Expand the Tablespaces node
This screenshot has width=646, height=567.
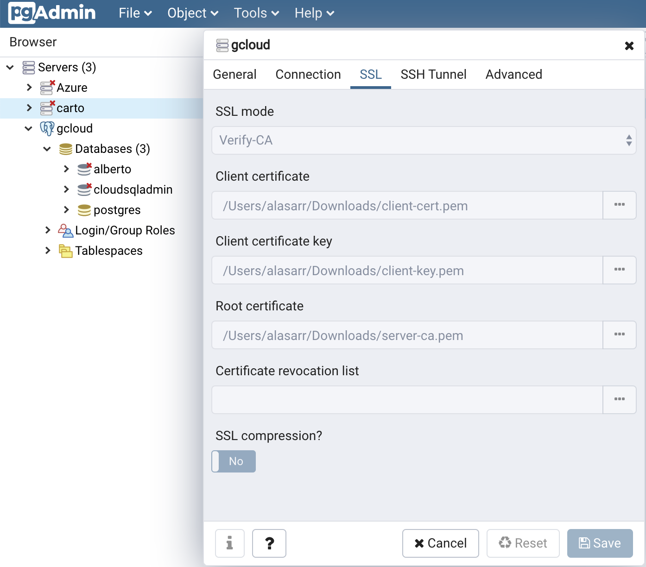coord(48,251)
